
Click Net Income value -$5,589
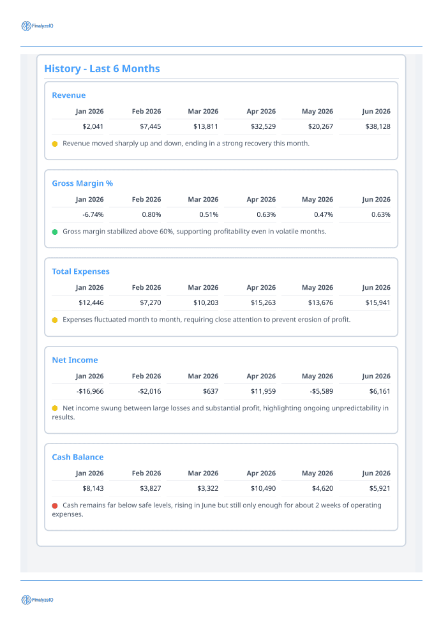tap(322, 391)
